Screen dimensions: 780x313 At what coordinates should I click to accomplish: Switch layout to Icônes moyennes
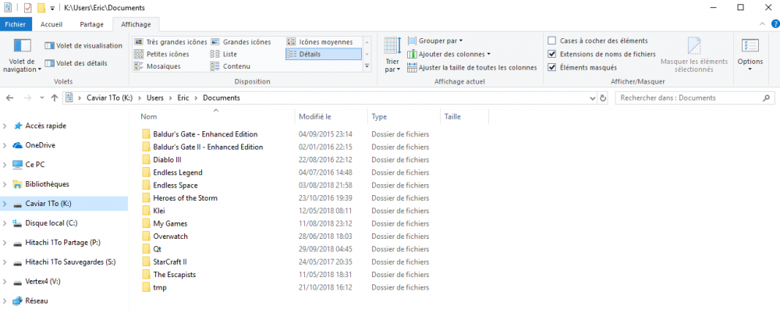321,42
